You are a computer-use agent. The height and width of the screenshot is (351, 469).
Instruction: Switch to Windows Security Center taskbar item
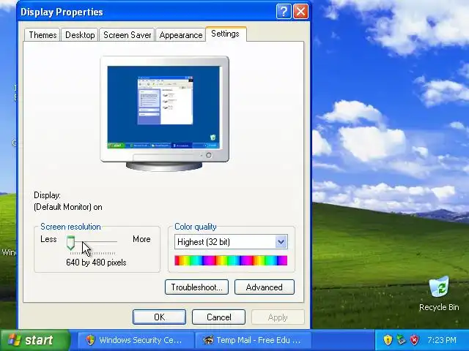(135, 340)
